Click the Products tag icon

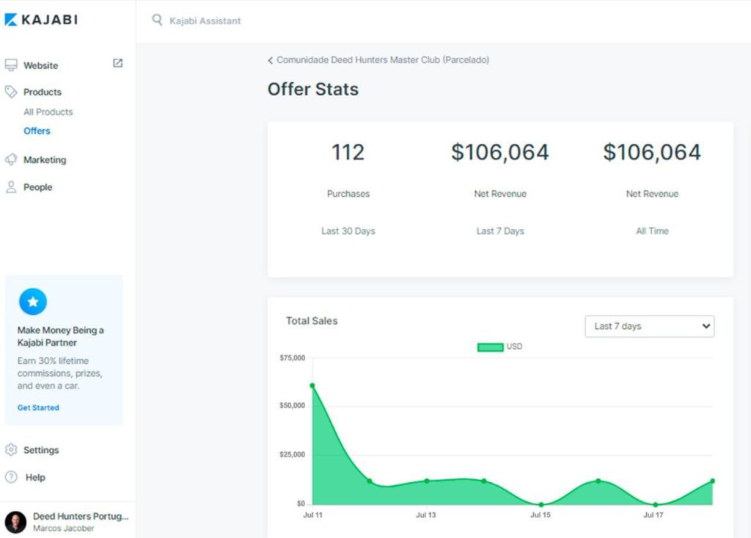(x=11, y=92)
